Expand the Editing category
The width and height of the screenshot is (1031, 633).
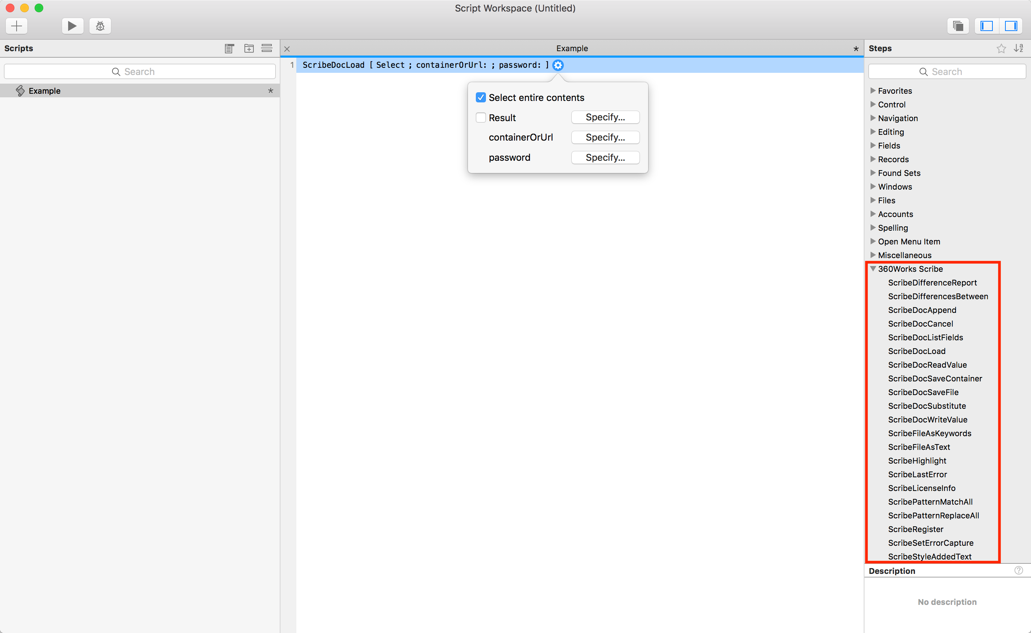pos(873,132)
